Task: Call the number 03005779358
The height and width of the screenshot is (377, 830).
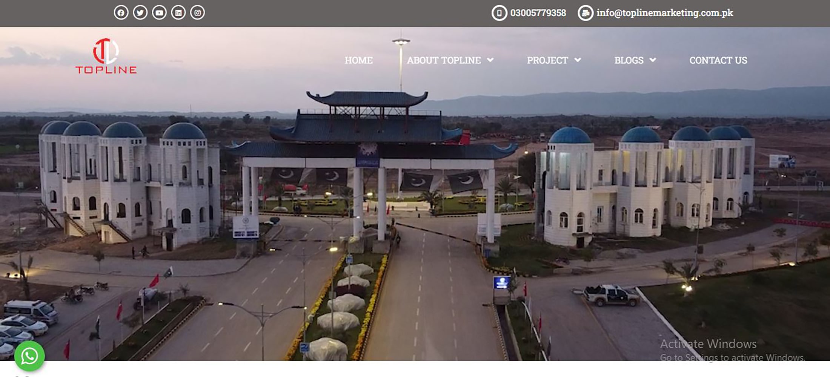Action: (538, 13)
